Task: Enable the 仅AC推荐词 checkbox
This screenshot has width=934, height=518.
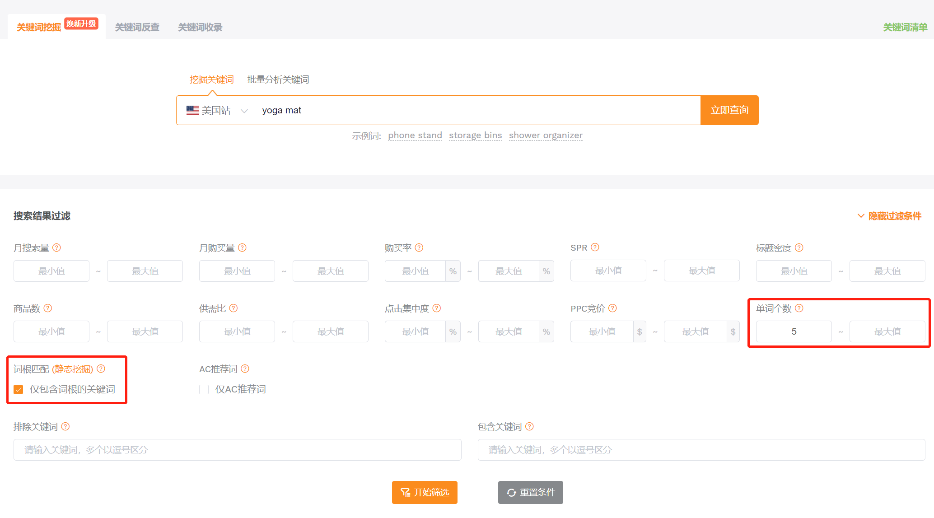Action: tap(204, 389)
